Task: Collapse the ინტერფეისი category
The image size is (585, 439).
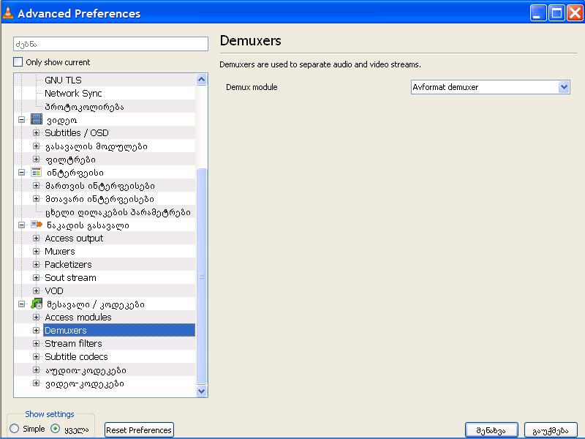Action: [x=22, y=173]
